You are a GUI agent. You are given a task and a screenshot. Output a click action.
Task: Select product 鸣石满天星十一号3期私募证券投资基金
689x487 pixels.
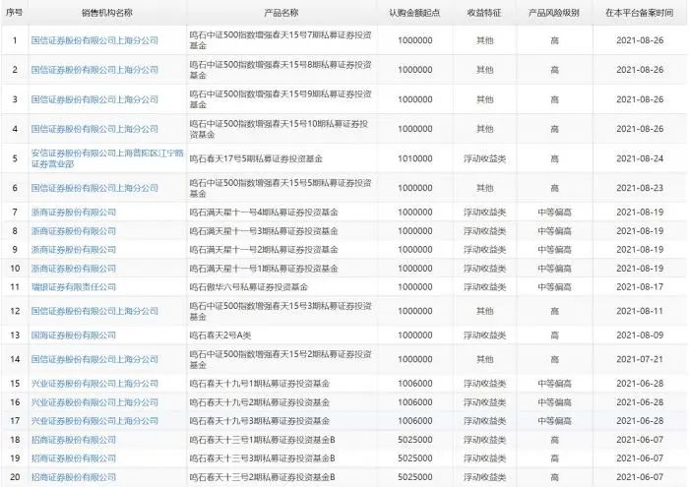point(264,231)
